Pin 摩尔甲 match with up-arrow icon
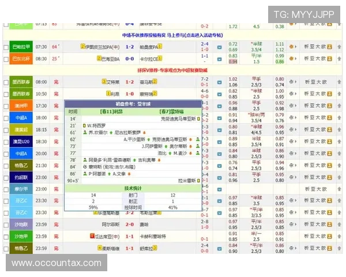This screenshot has height=277, width=346. click(x=339, y=189)
